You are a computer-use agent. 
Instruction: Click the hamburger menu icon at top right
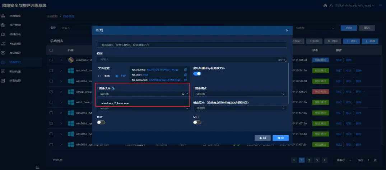tap(381, 6)
